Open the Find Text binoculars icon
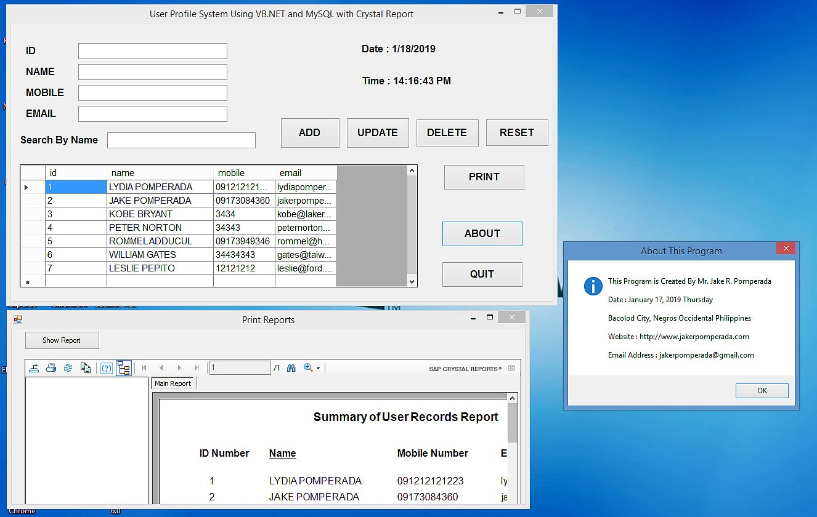The height and width of the screenshot is (517, 817). pyautogui.click(x=291, y=367)
